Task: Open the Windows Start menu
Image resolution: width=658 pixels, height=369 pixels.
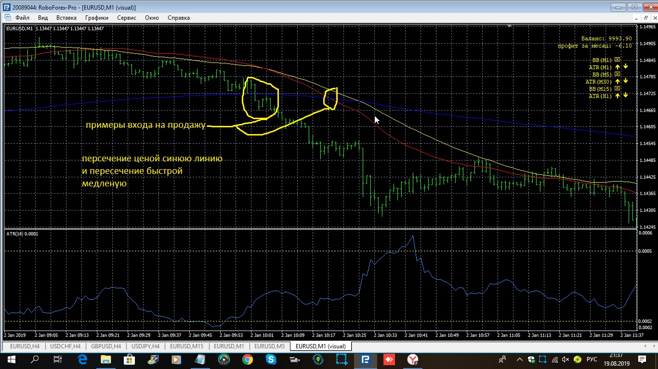Action: pyautogui.click(x=12, y=359)
